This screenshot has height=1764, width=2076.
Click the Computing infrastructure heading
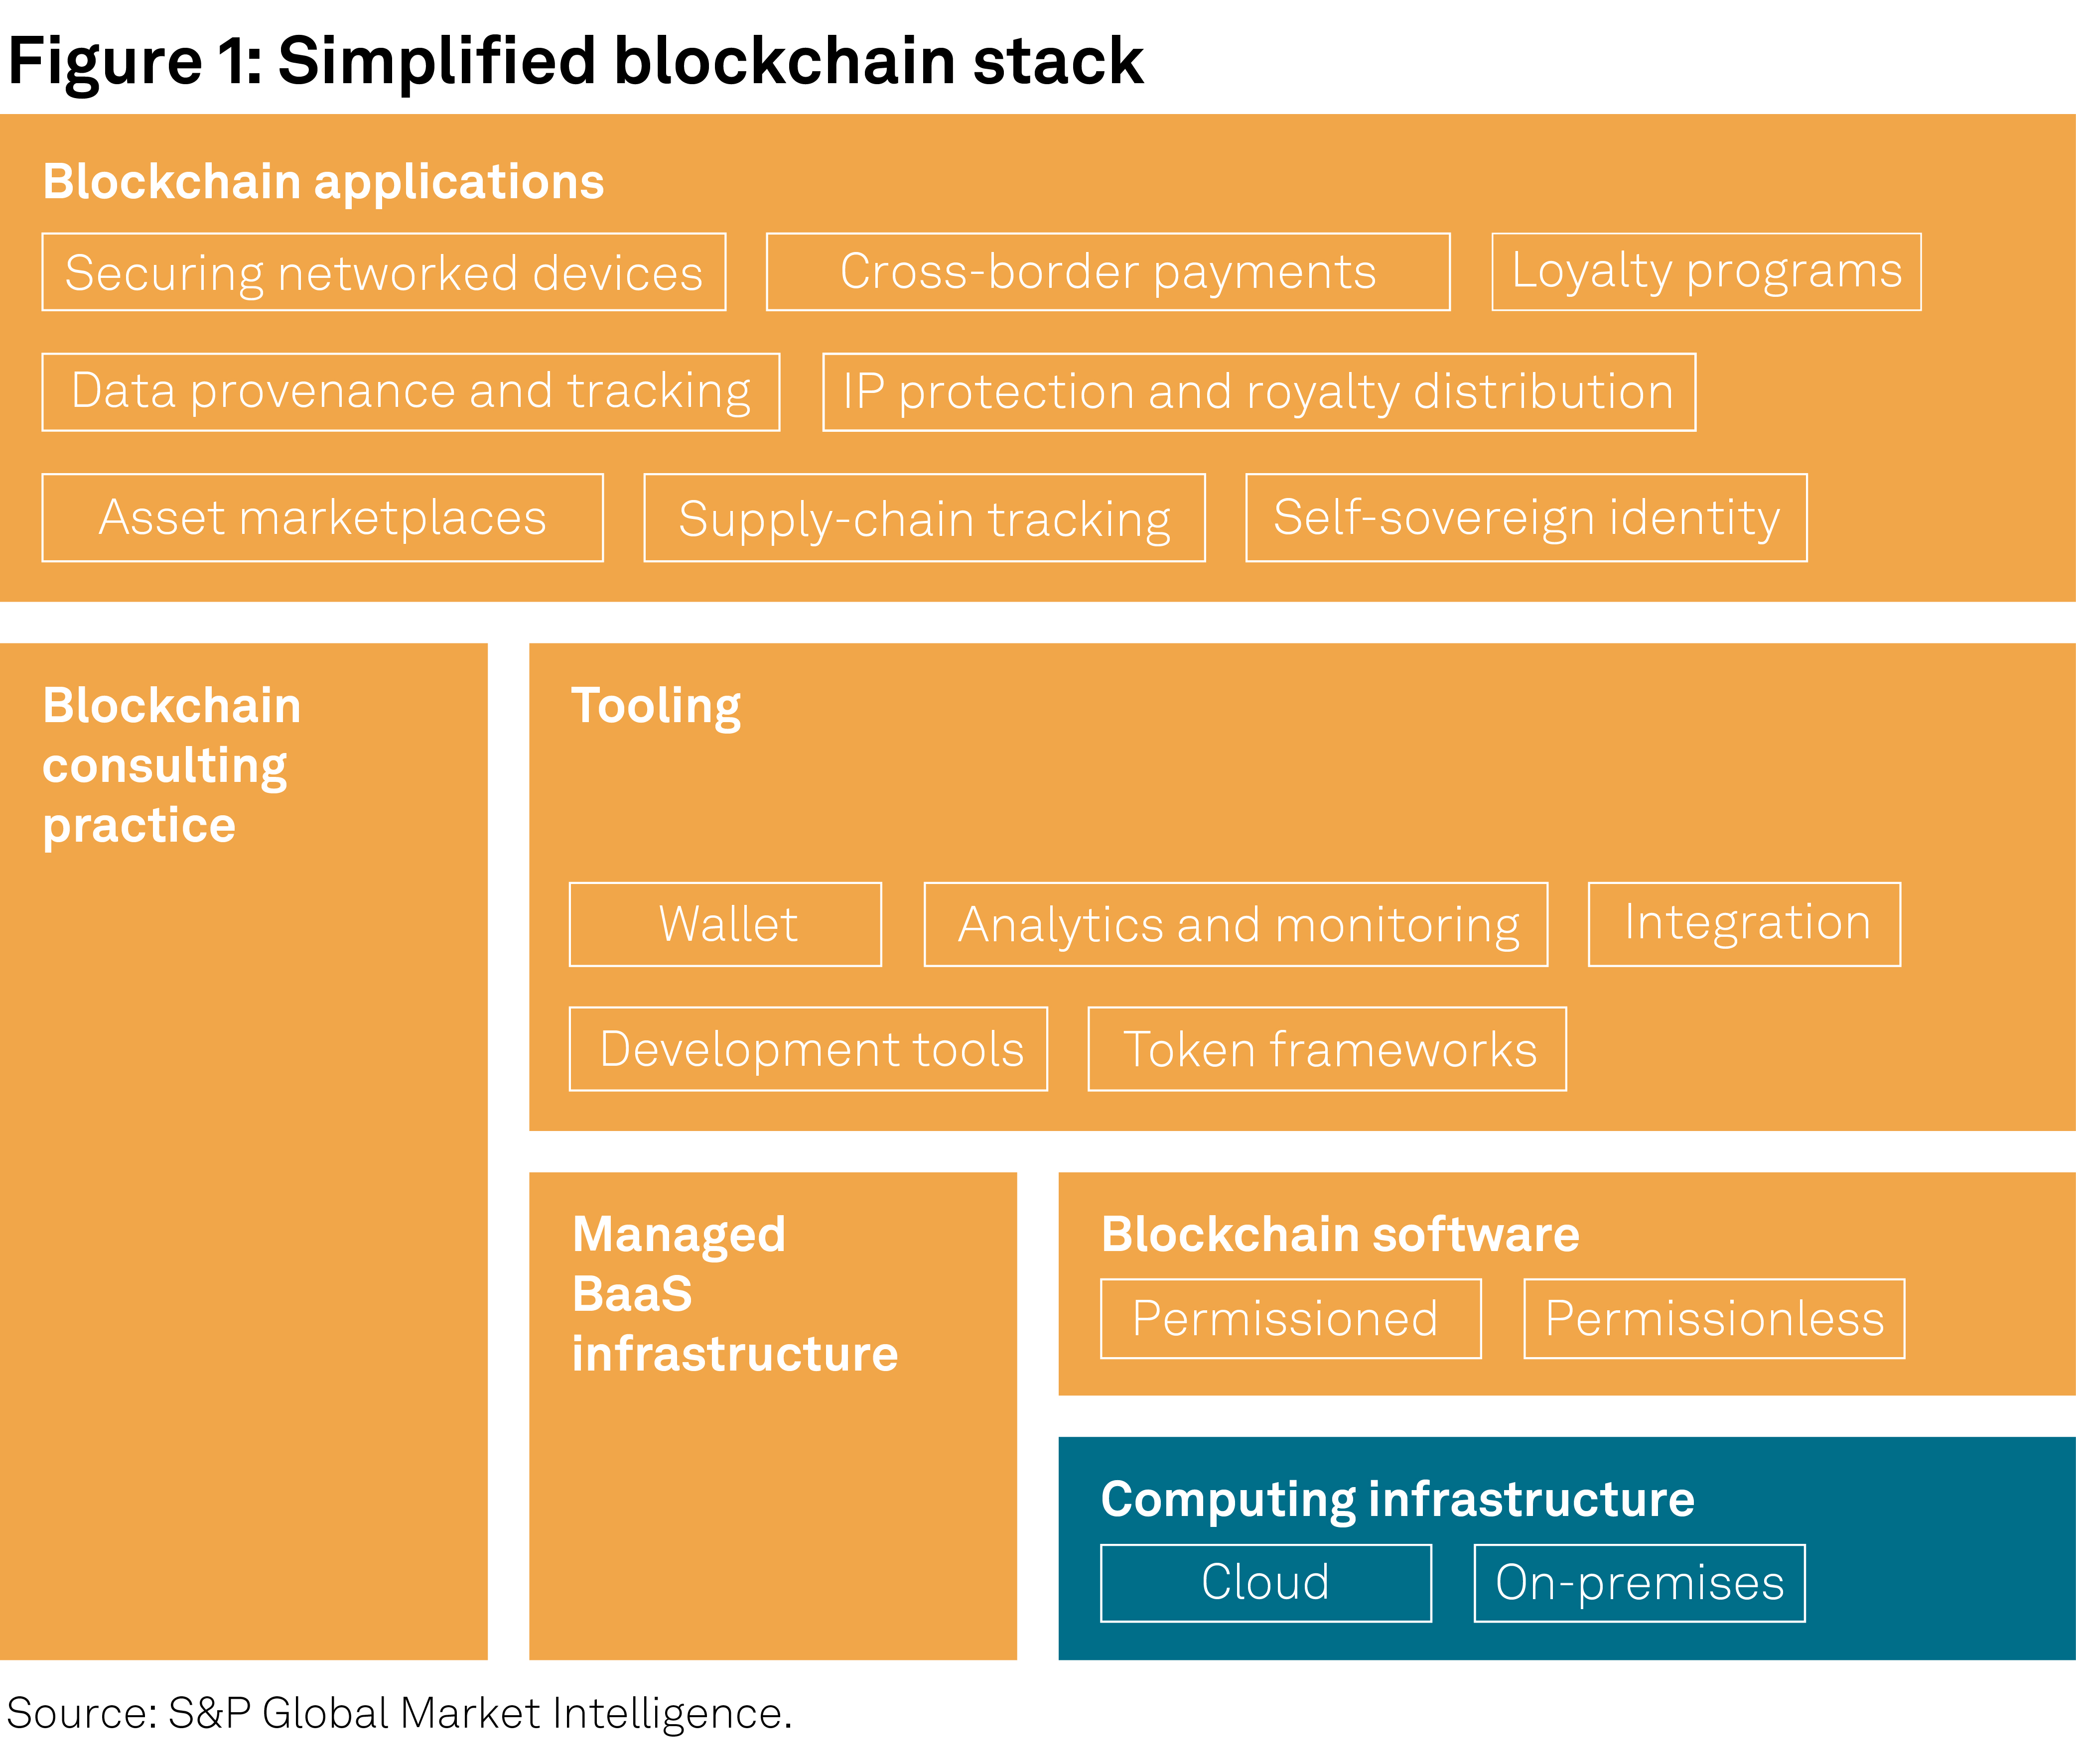pyautogui.click(x=1396, y=1499)
